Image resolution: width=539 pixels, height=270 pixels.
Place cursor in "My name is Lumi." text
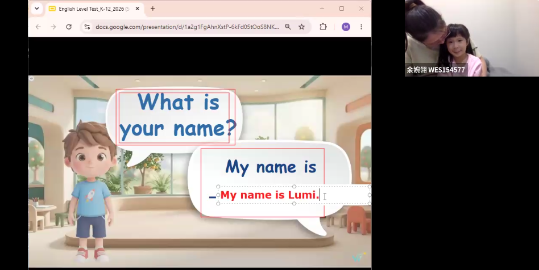tap(270, 195)
